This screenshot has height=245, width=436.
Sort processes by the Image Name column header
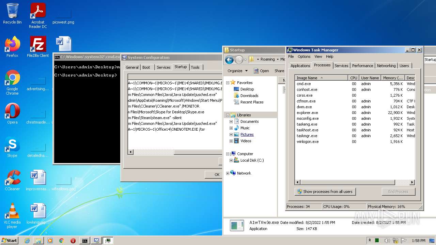(x=321, y=78)
